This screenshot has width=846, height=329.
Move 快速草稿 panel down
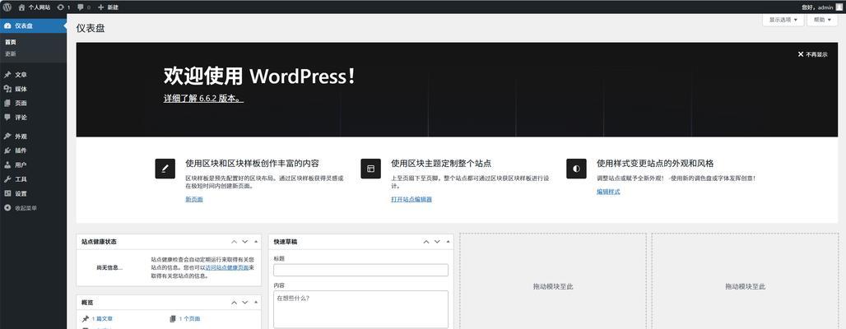coord(437,242)
